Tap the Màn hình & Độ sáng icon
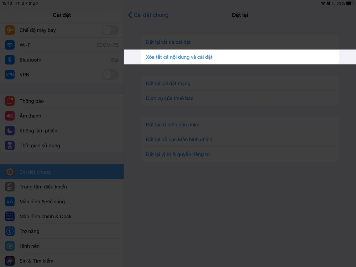The image size is (356, 267). click(x=10, y=201)
